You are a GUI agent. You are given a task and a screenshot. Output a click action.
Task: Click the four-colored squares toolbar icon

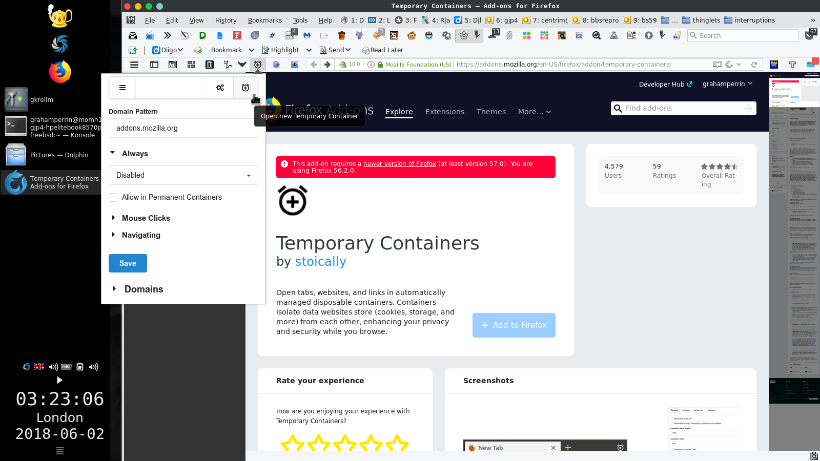[x=527, y=35]
